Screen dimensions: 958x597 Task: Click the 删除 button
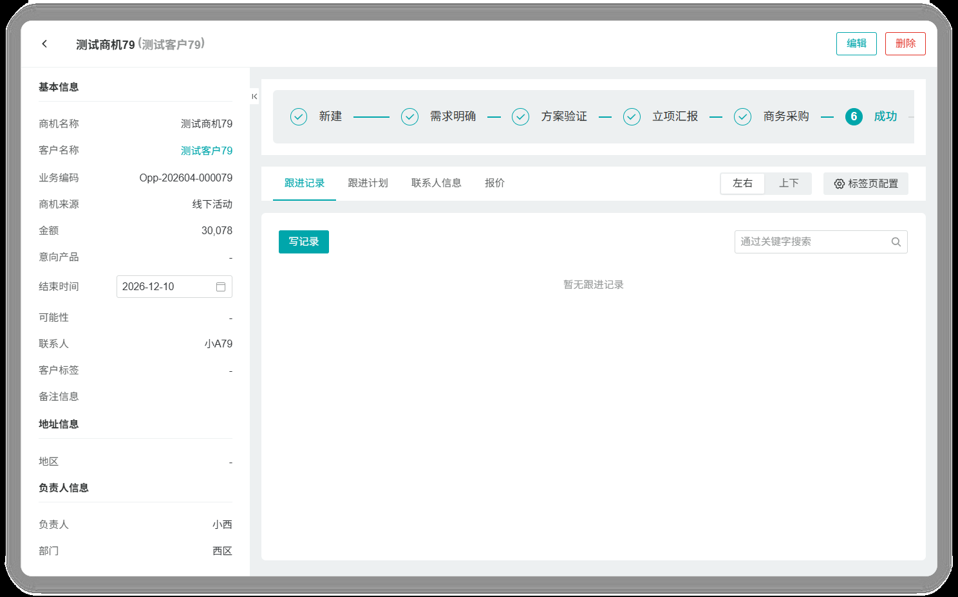click(x=905, y=44)
